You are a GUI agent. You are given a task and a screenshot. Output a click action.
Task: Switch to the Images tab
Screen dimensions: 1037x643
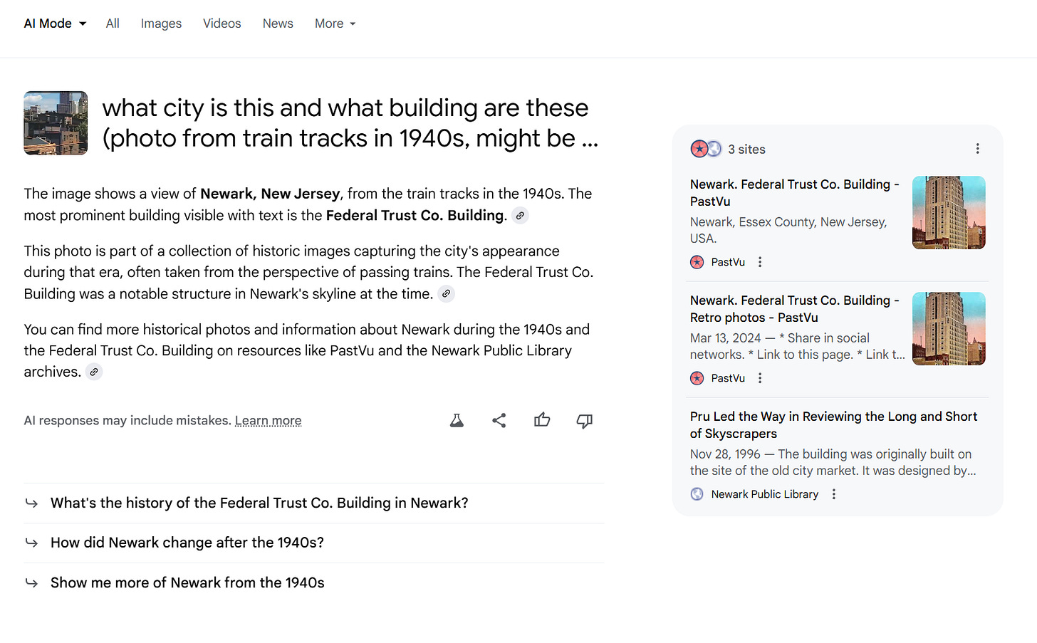tap(161, 23)
